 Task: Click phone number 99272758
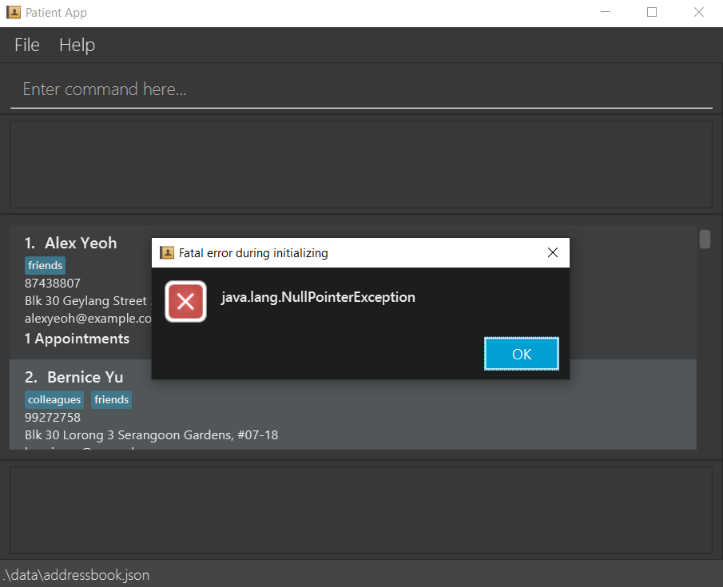pos(53,418)
